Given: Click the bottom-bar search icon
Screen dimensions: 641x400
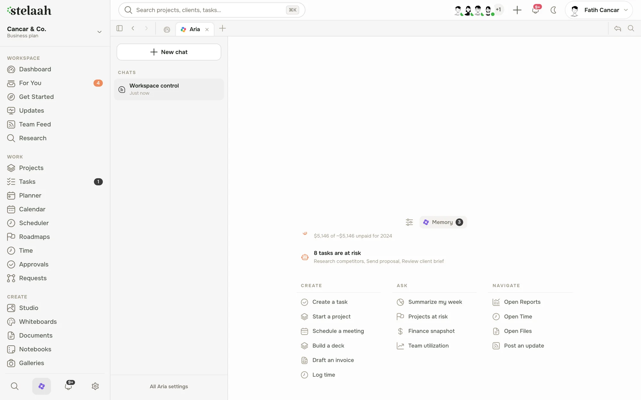Looking at the screenshot, I should point(14,386).
